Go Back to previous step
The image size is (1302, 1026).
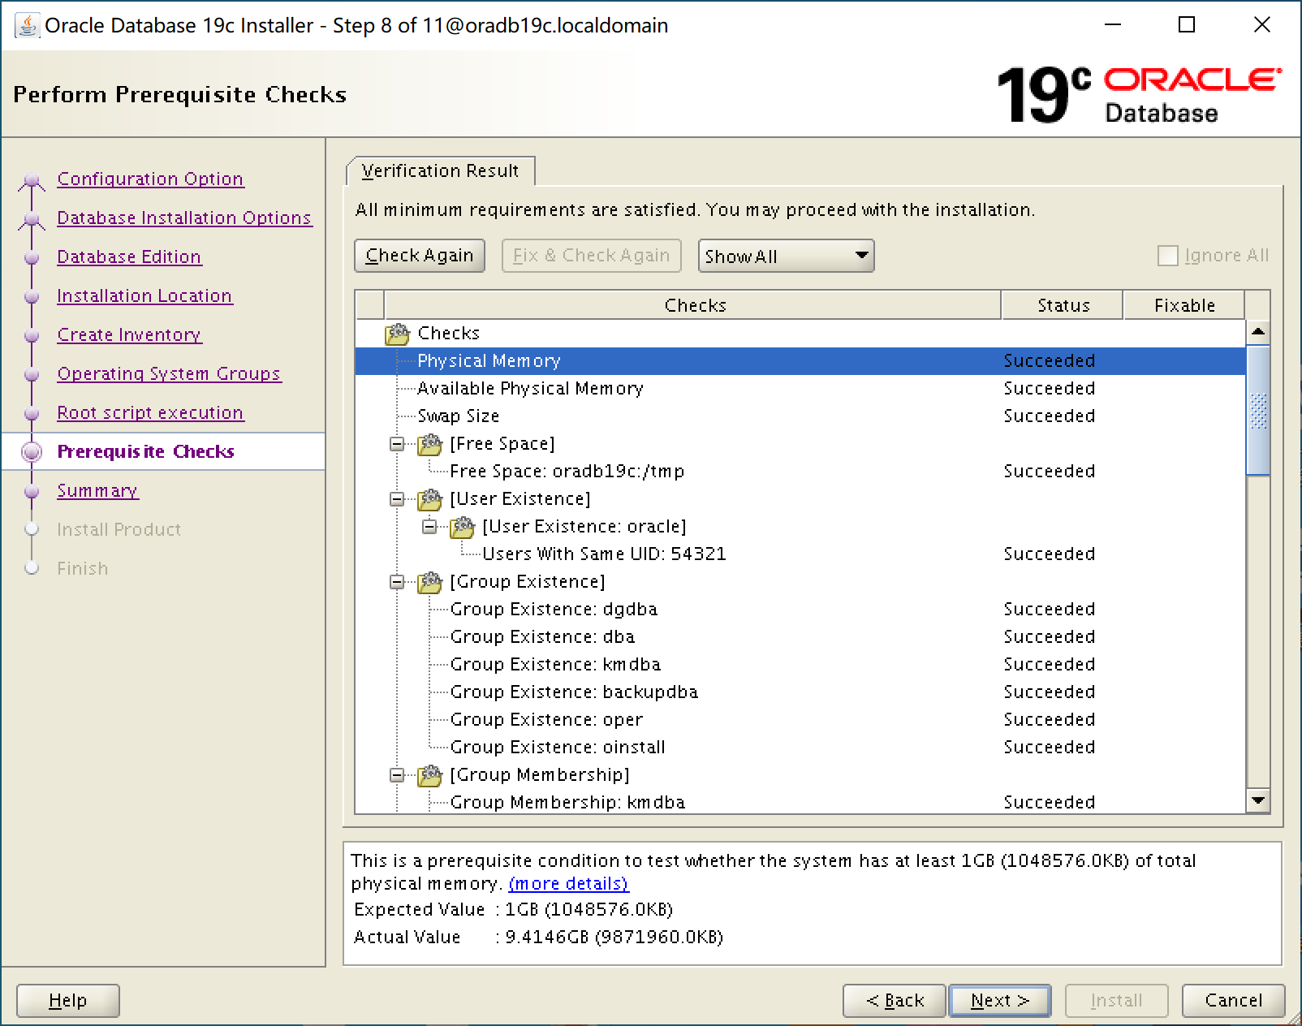(x=895, y=1000)
